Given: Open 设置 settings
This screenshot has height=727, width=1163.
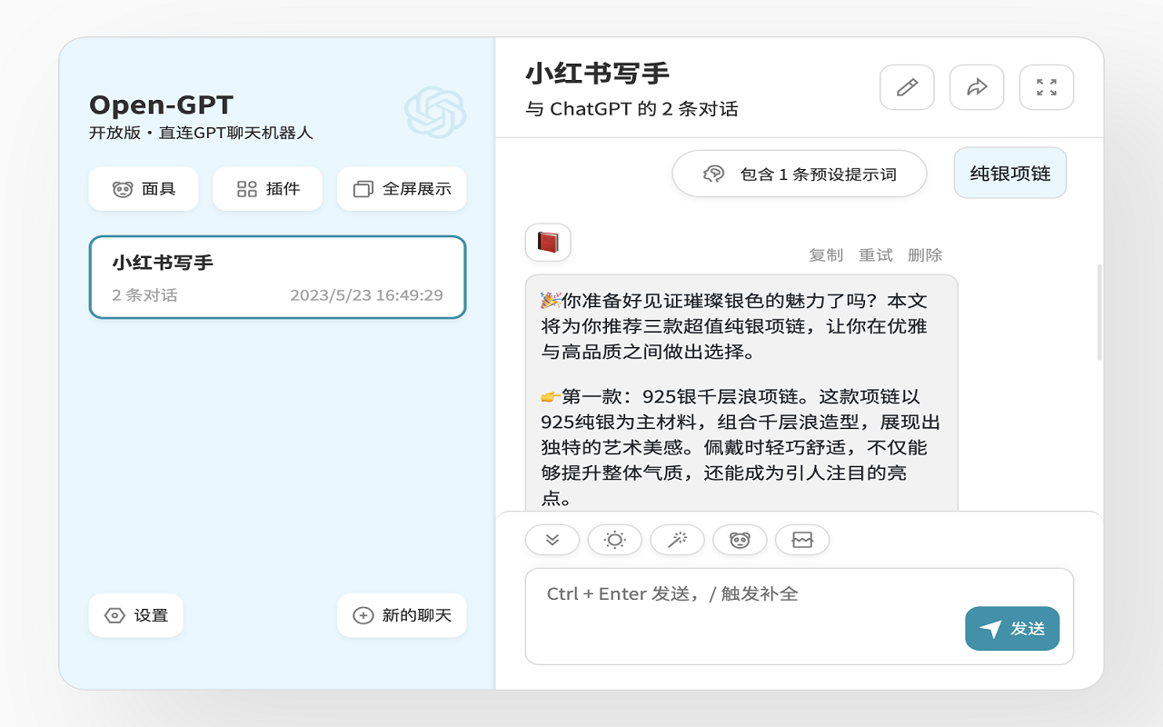Looking at the screenshot, I should tap(136, 615).
